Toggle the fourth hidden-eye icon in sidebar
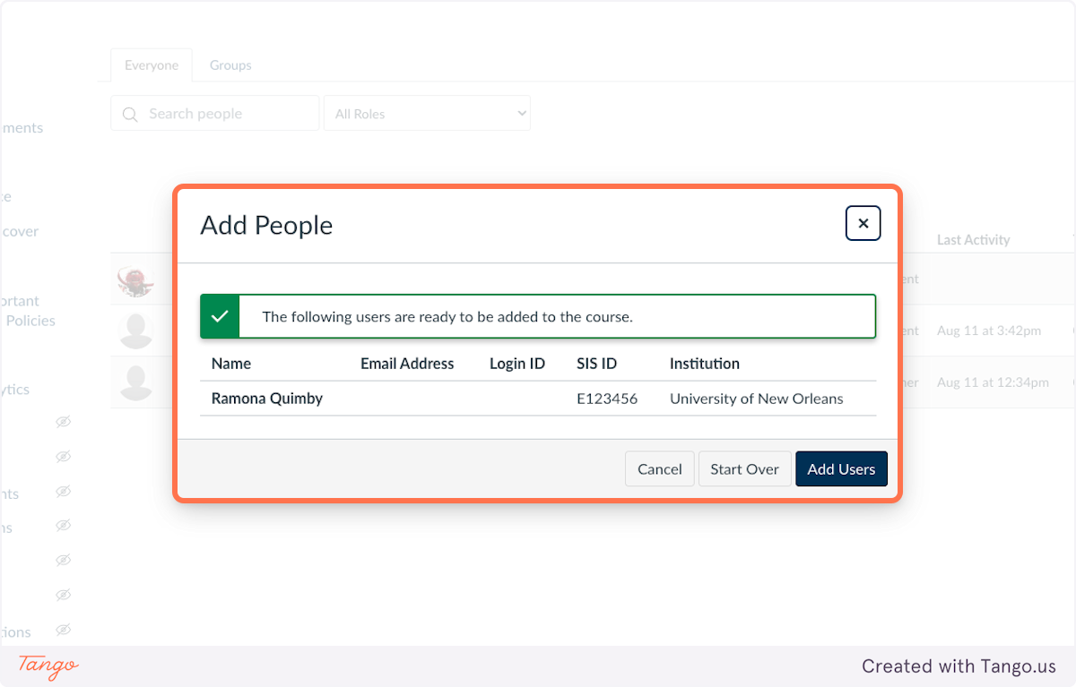 coord(63,525)
